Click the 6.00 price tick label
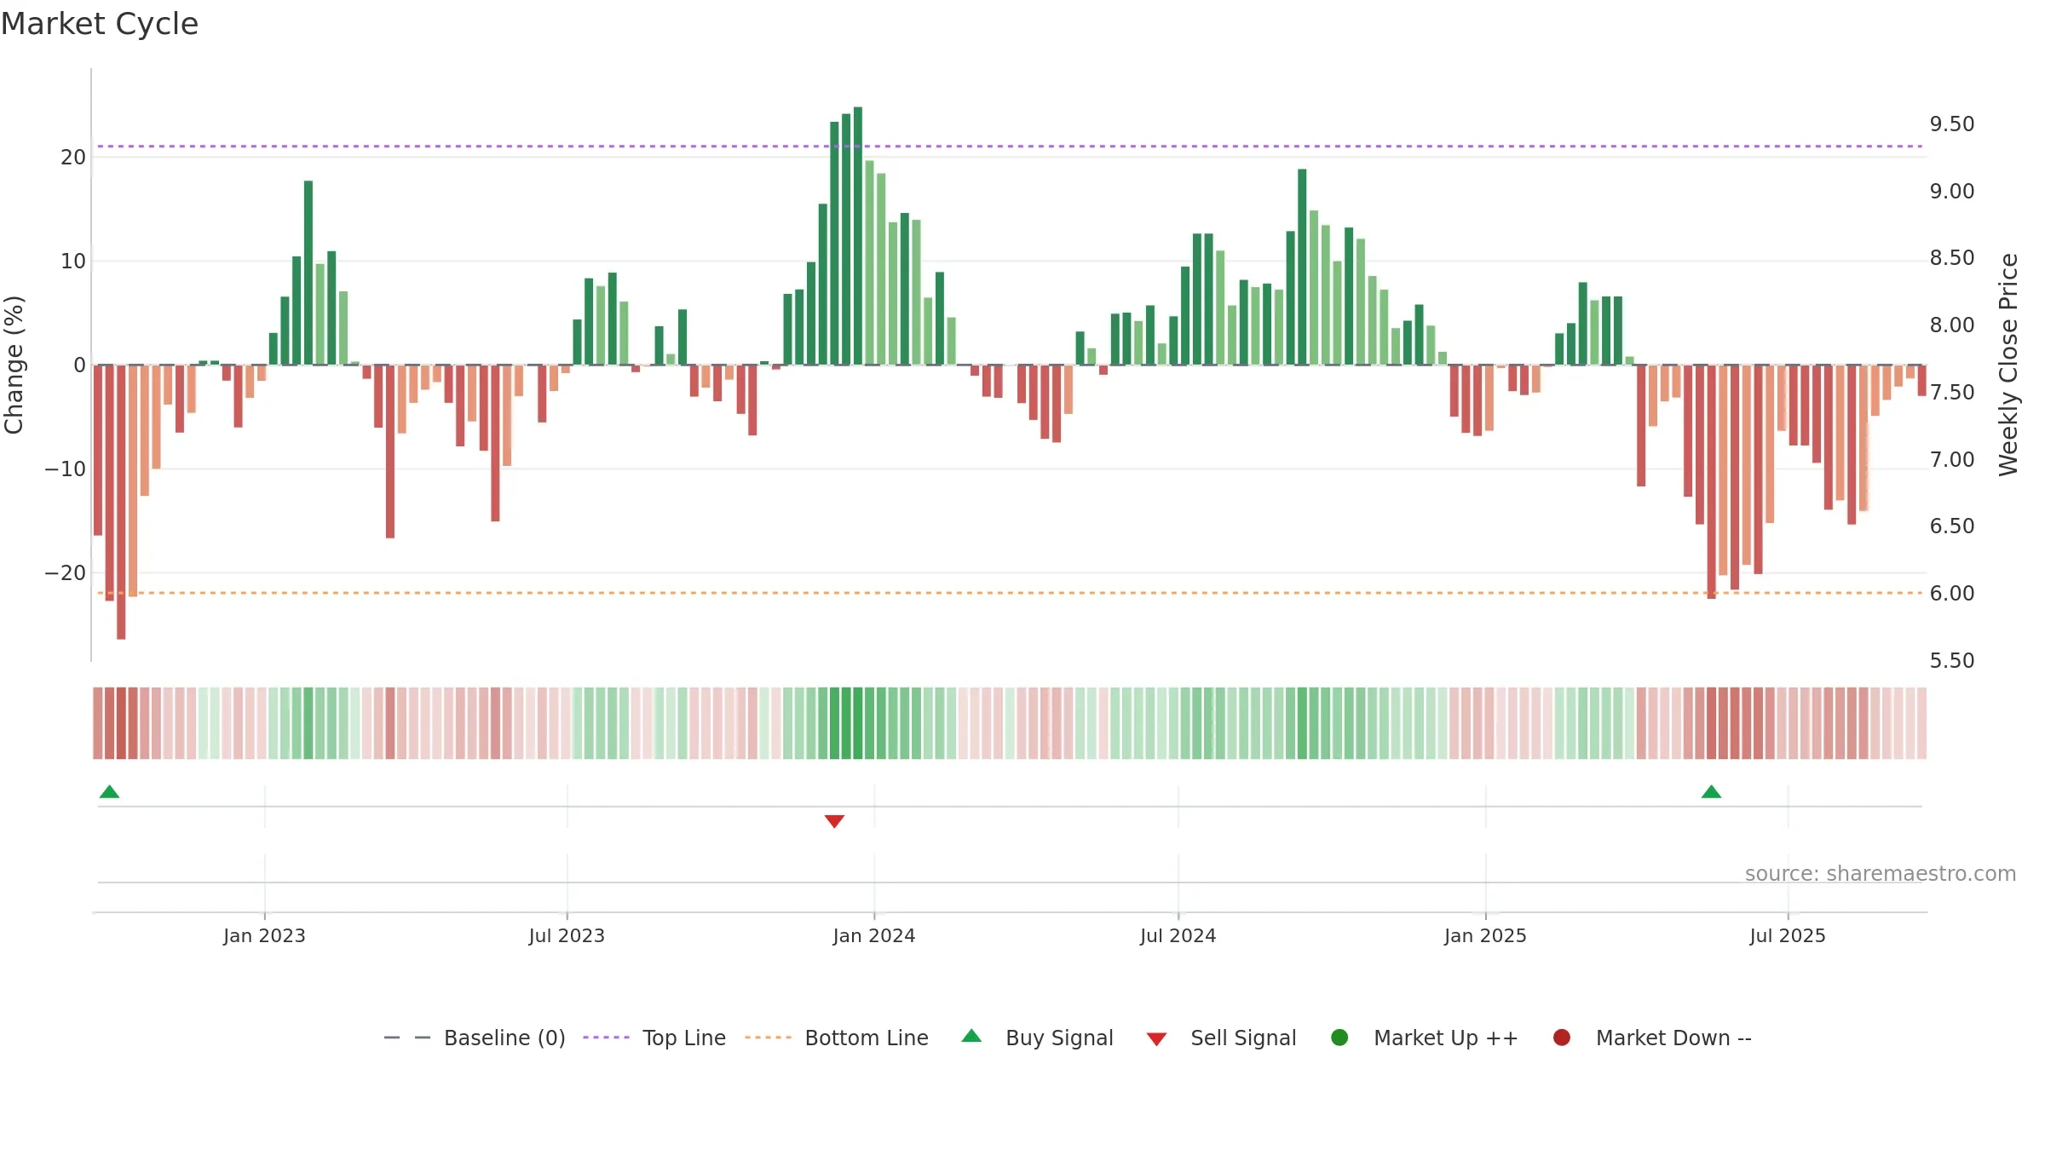Viewport: 2045px width, 1150px height. (1952, 594)
